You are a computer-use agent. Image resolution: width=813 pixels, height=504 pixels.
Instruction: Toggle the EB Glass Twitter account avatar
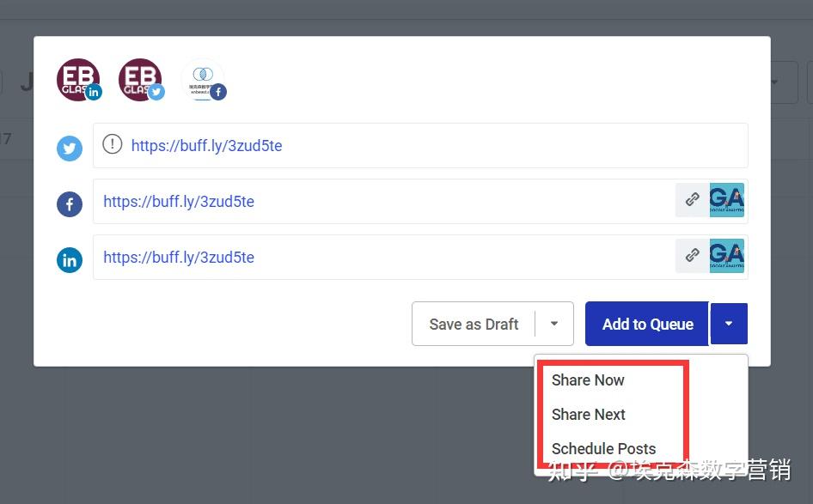coord(140,80)
